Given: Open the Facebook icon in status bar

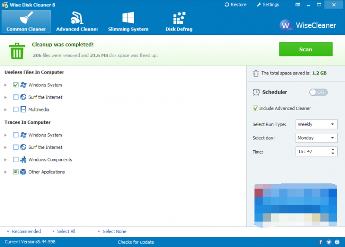Looking at the screenshot, I should (320, 242).
